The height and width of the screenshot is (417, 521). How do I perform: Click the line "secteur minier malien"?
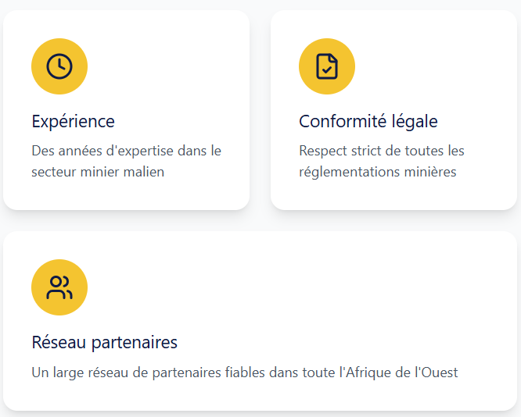[x=98, y=172]
